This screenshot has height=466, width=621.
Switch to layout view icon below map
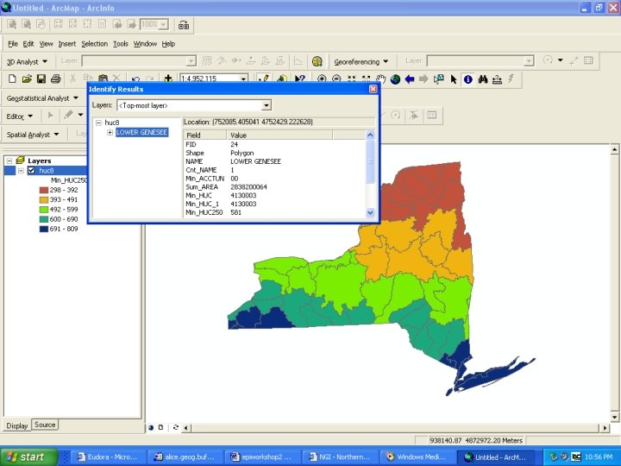[x=160, y=427]
